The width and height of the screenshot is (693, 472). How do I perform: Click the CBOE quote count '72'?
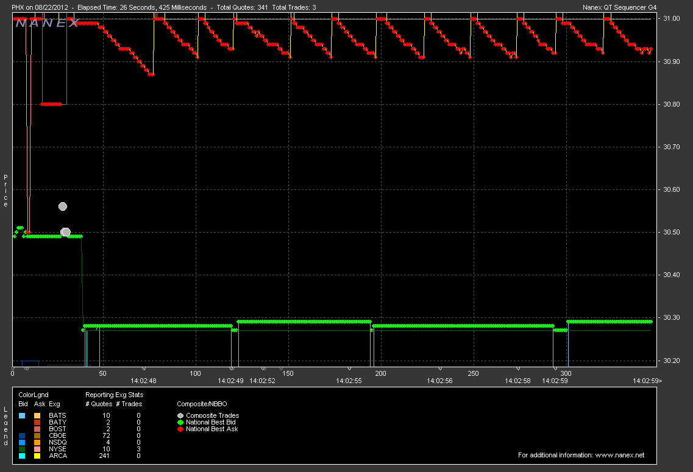106,436
